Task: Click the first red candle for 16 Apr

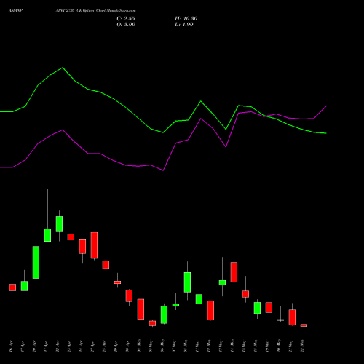Action: pyautogui.click(x=12, y=288)
